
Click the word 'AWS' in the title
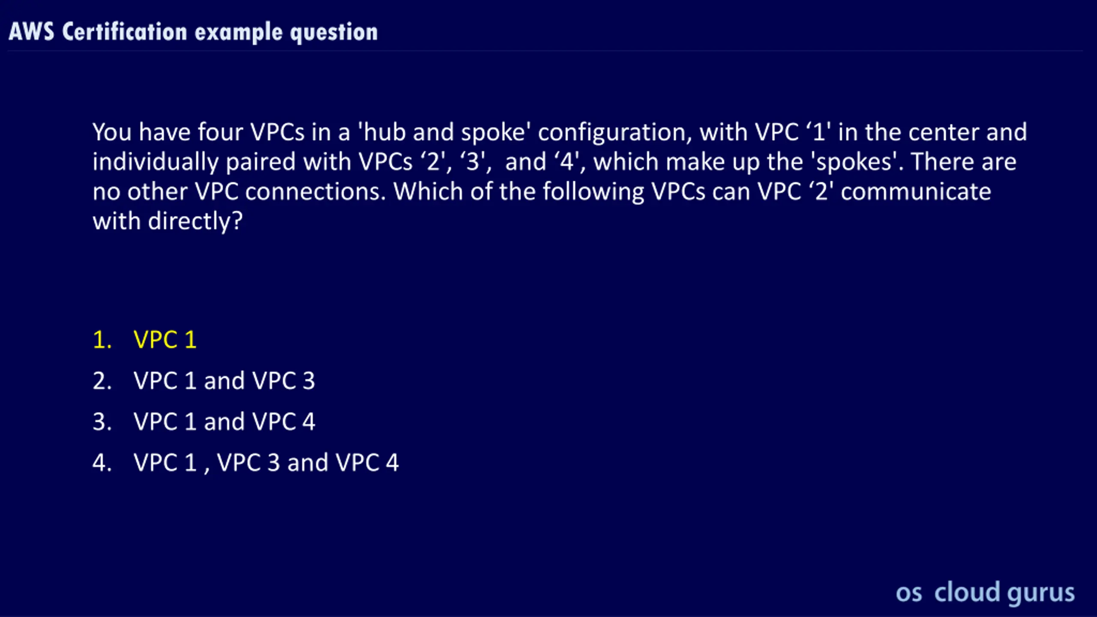click(31, 32)
